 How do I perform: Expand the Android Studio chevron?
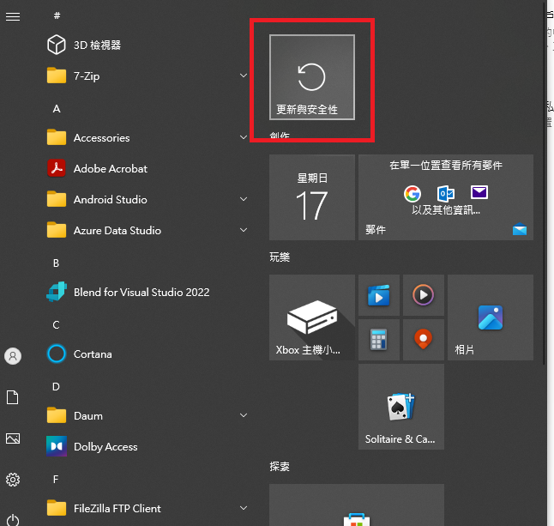(244, 199)
